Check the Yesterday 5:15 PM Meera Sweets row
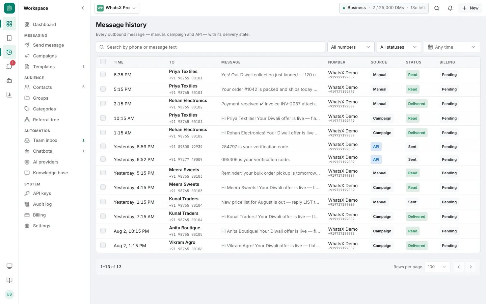 [x=103, y=173]
